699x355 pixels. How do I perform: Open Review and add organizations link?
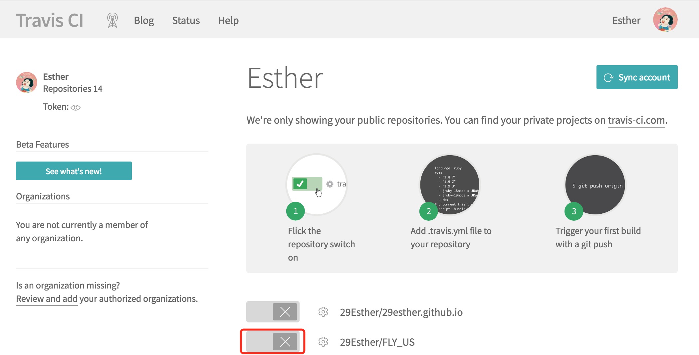(x=47, y=299)
